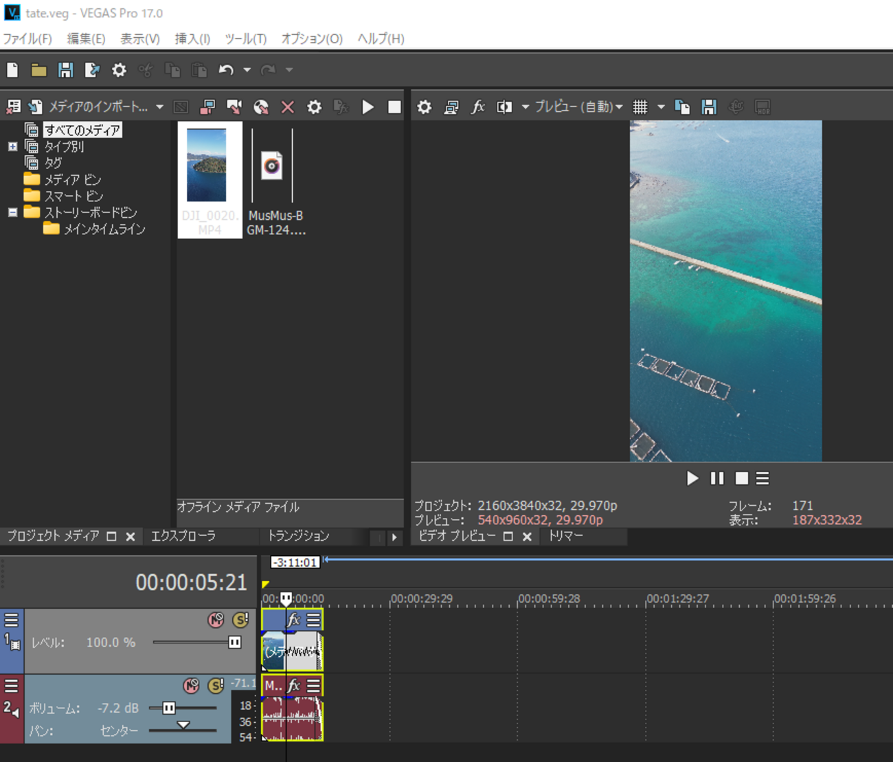
Task: Mute audio track 2
Action: (x=192, y=685)
